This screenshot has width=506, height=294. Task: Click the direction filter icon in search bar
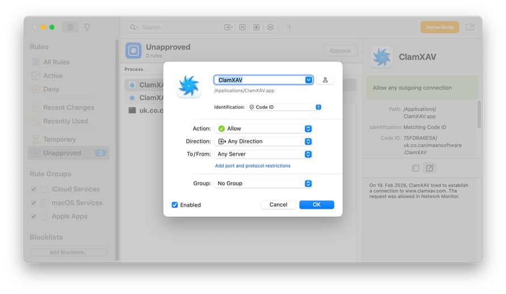tap(228, 27)
